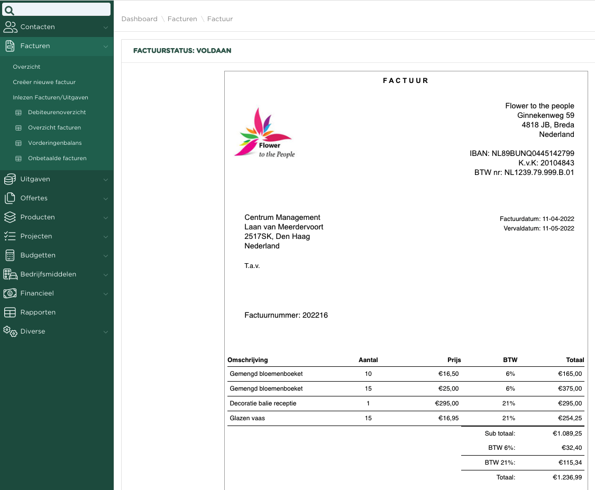Screen dimensions: 595x490
Task: Open the Debiteurenoverzicht report
Action: 57,112
